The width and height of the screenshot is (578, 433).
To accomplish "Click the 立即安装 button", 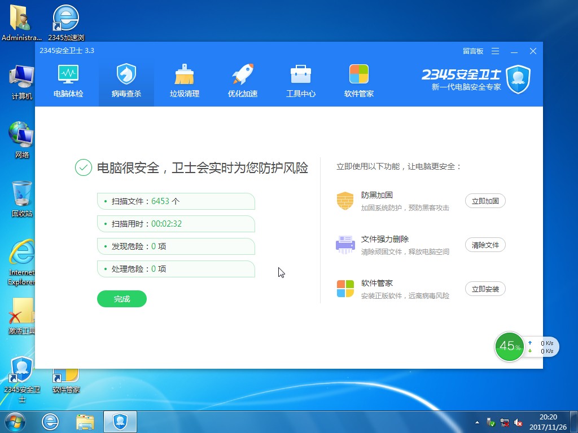I will tap(485, 289).
